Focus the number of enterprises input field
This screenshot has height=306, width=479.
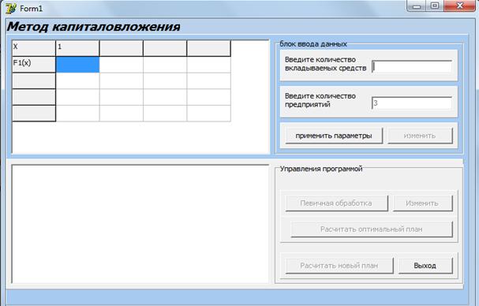(412, 103)
